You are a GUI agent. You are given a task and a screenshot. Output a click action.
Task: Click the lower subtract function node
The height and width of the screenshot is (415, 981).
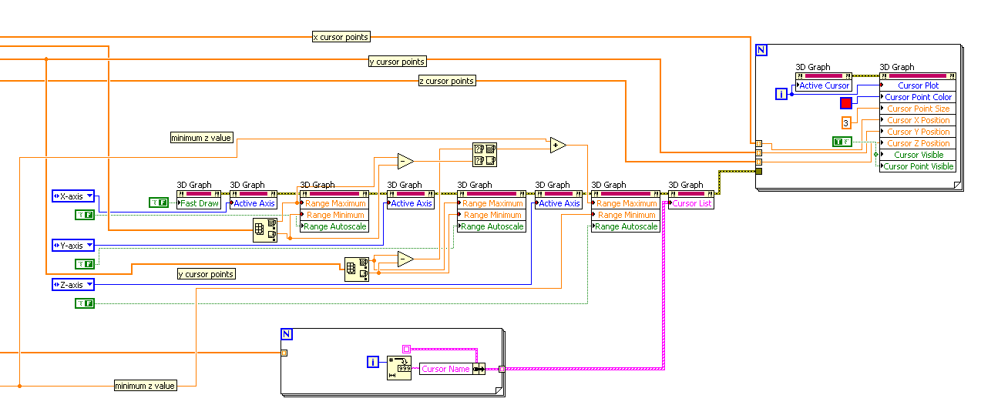tap(405, 259)
